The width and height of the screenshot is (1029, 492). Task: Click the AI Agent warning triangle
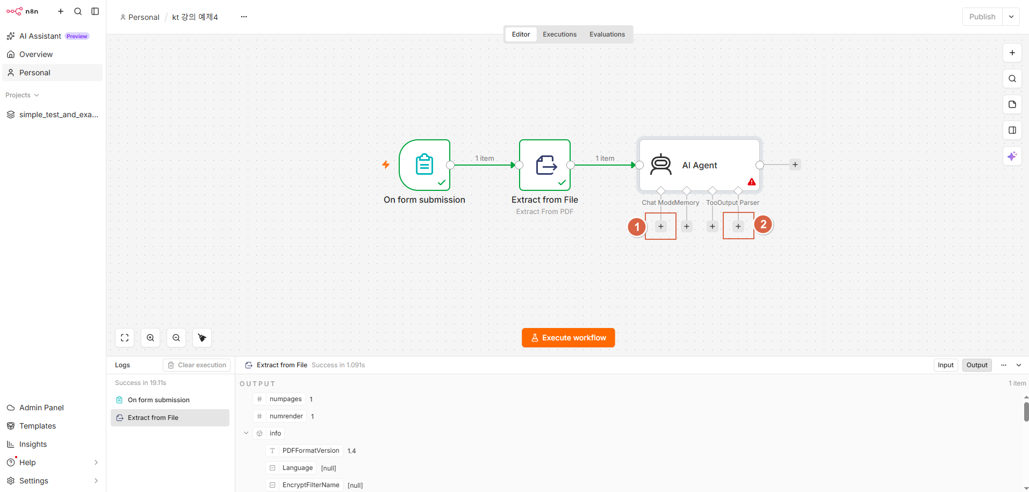point(752,182)
